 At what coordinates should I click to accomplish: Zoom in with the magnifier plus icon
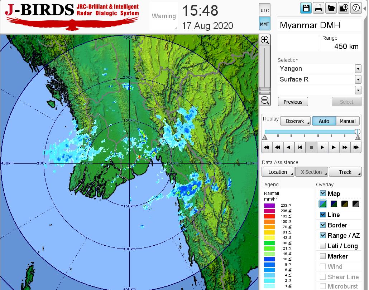[x=265, y=40]
